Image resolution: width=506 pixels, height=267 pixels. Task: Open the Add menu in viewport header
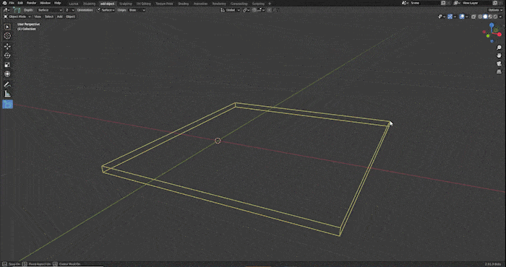[x=60, y=17]
